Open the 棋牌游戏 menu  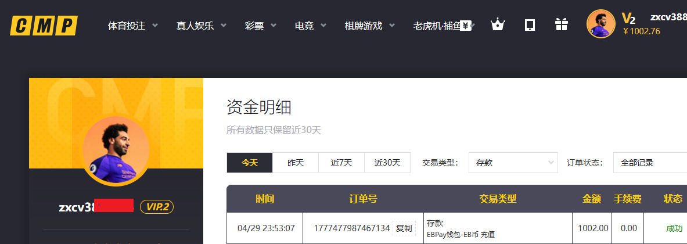tap(363, 26)
